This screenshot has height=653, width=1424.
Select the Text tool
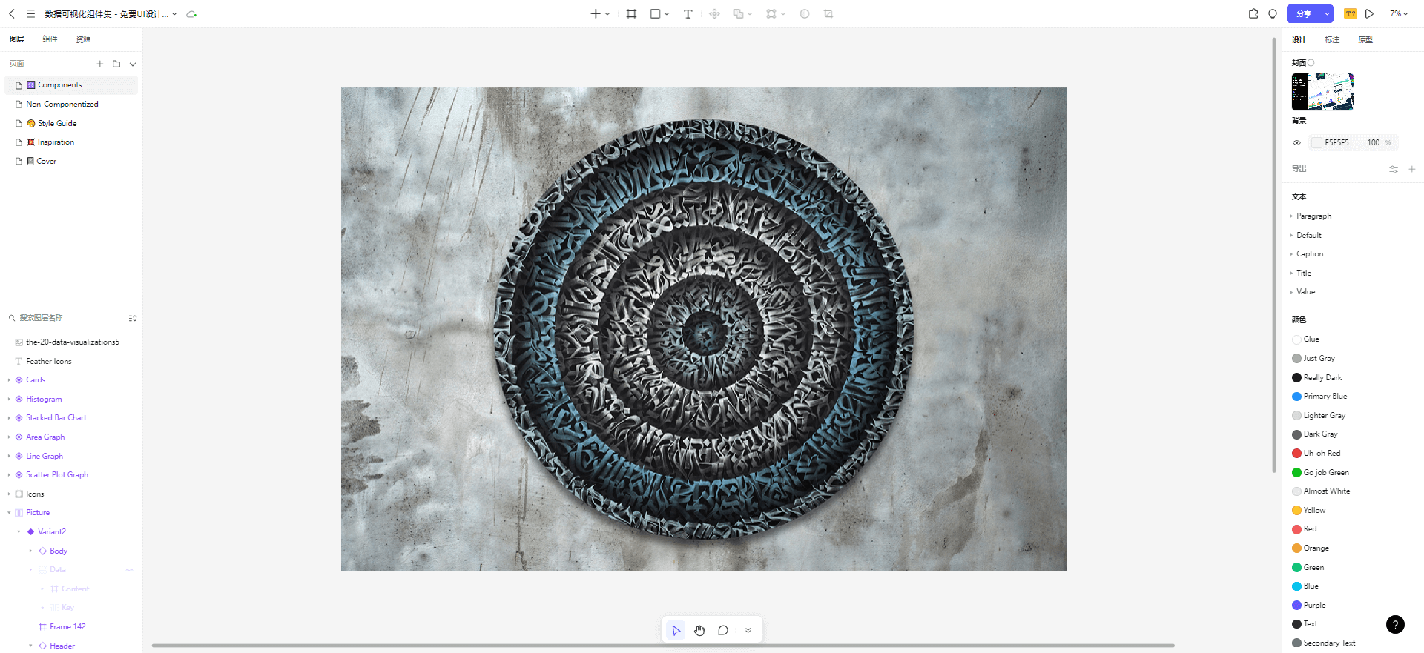(x=688, y=13)
